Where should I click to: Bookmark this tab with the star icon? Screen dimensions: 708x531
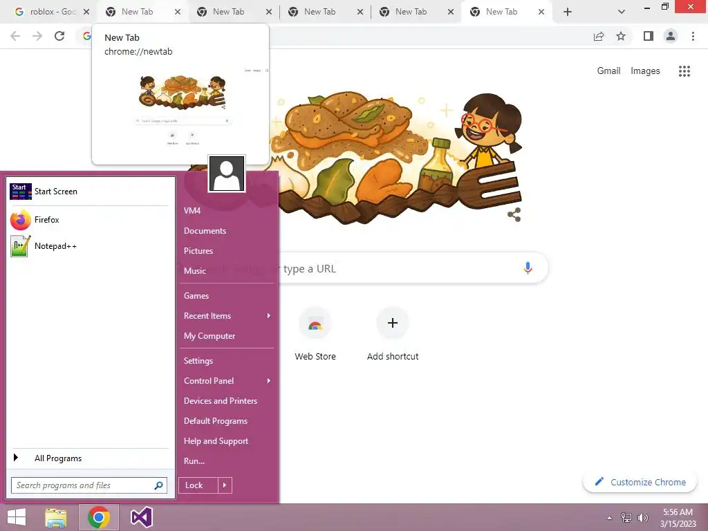click(x=621, y=36)
